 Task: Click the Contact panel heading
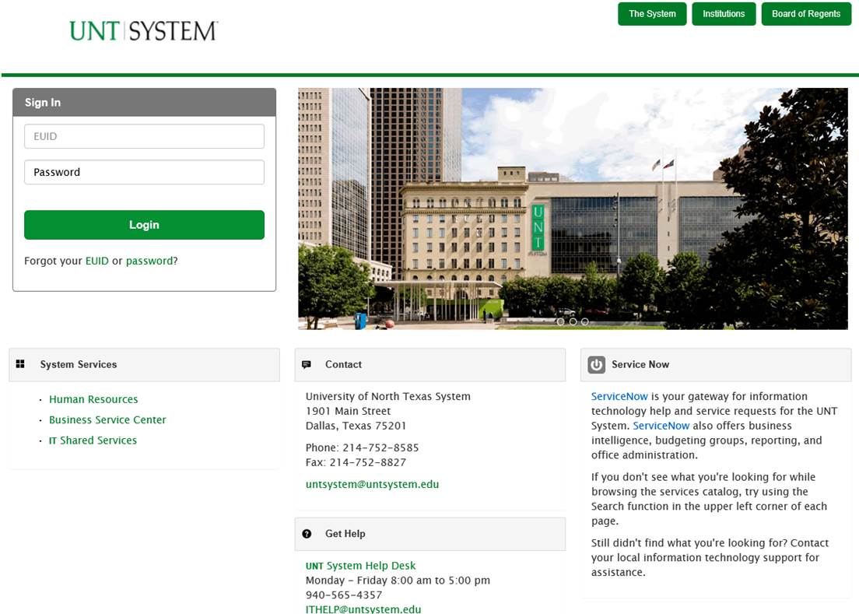430,365
